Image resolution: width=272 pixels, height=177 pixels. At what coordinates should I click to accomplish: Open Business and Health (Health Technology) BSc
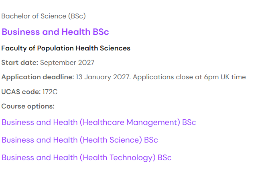pos(86,158)
